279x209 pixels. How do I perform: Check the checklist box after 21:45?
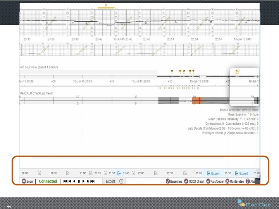tap(133, 173)
